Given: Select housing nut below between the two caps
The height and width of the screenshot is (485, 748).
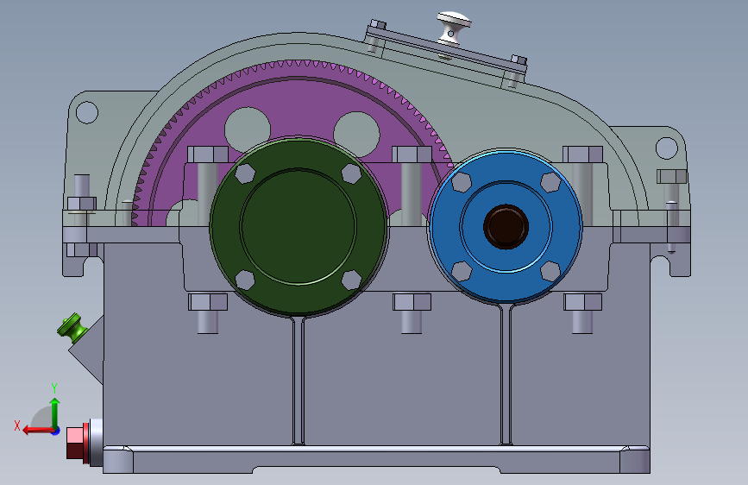Looking at the screenshot, I should pos(412,302).
